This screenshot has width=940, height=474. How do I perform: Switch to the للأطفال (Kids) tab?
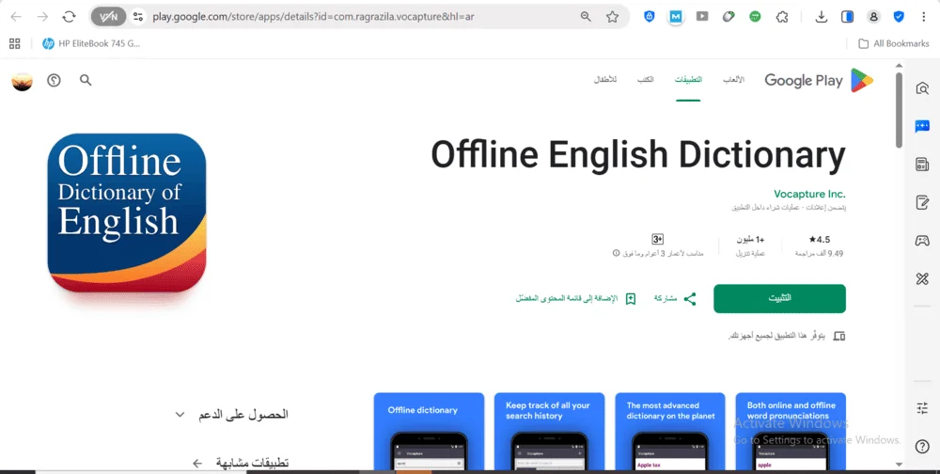[x=604, y=80]
